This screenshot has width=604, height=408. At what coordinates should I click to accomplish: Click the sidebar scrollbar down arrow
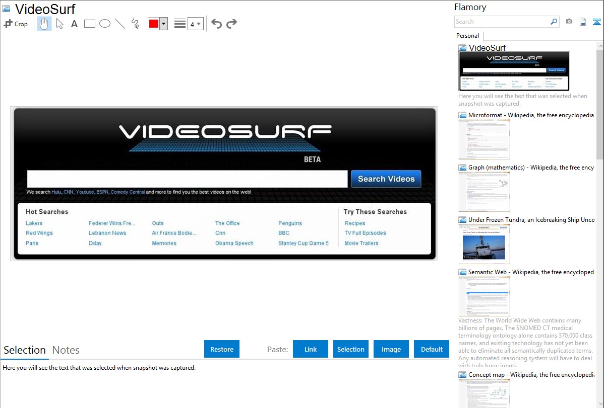[x=600, y=404]
